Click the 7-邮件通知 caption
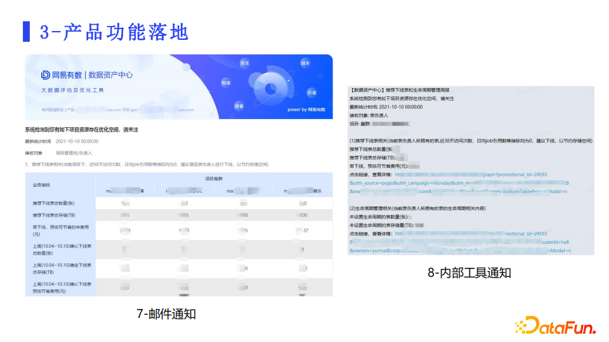The height and width of the screenshot is (342, 609). click(x=166, y=313)
